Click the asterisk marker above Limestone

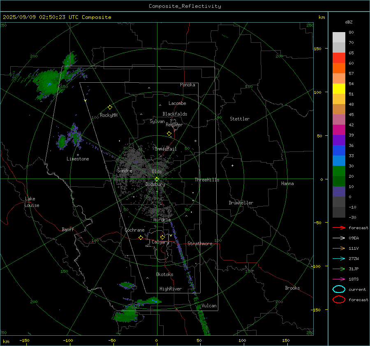pos(78,155)
